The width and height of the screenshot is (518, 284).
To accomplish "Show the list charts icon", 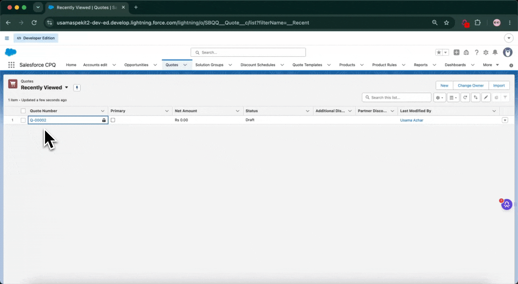I will pyautogui.click(x=496, y=97).
